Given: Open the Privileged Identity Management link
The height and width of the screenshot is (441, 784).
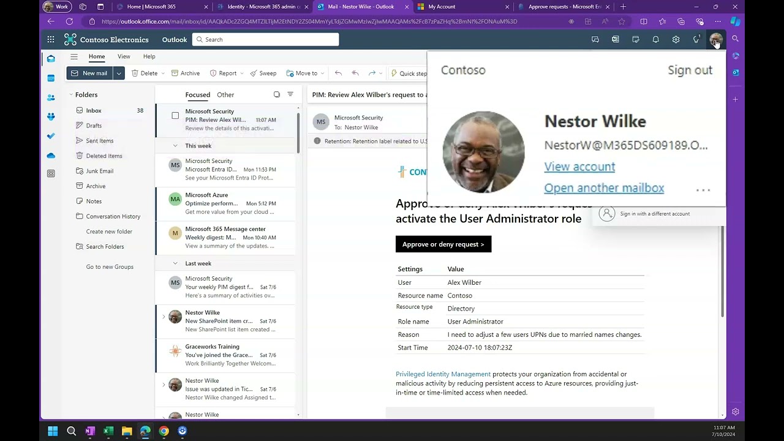Looking at the screenshot, I should coord(443,374).
